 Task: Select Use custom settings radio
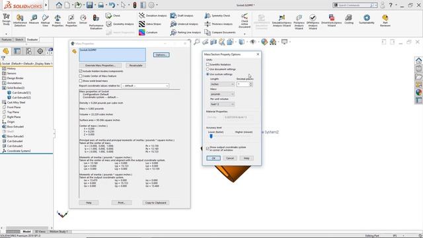coord(208,74)
